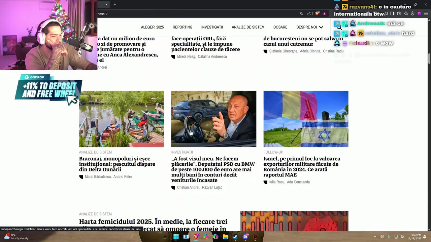This screenshot has height=242, width=431.
Task: Open the Romania-Israel flags image
Action: click(306, 119)
